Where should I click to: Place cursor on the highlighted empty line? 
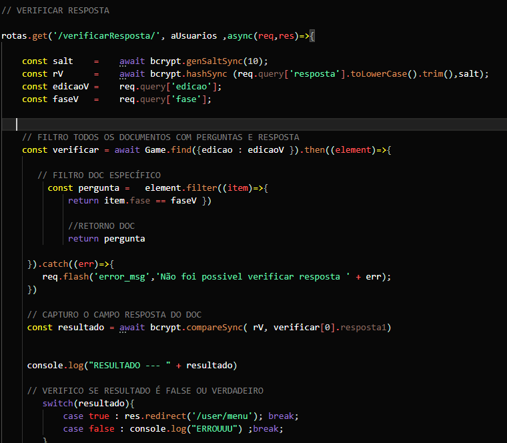pos(254,125)
